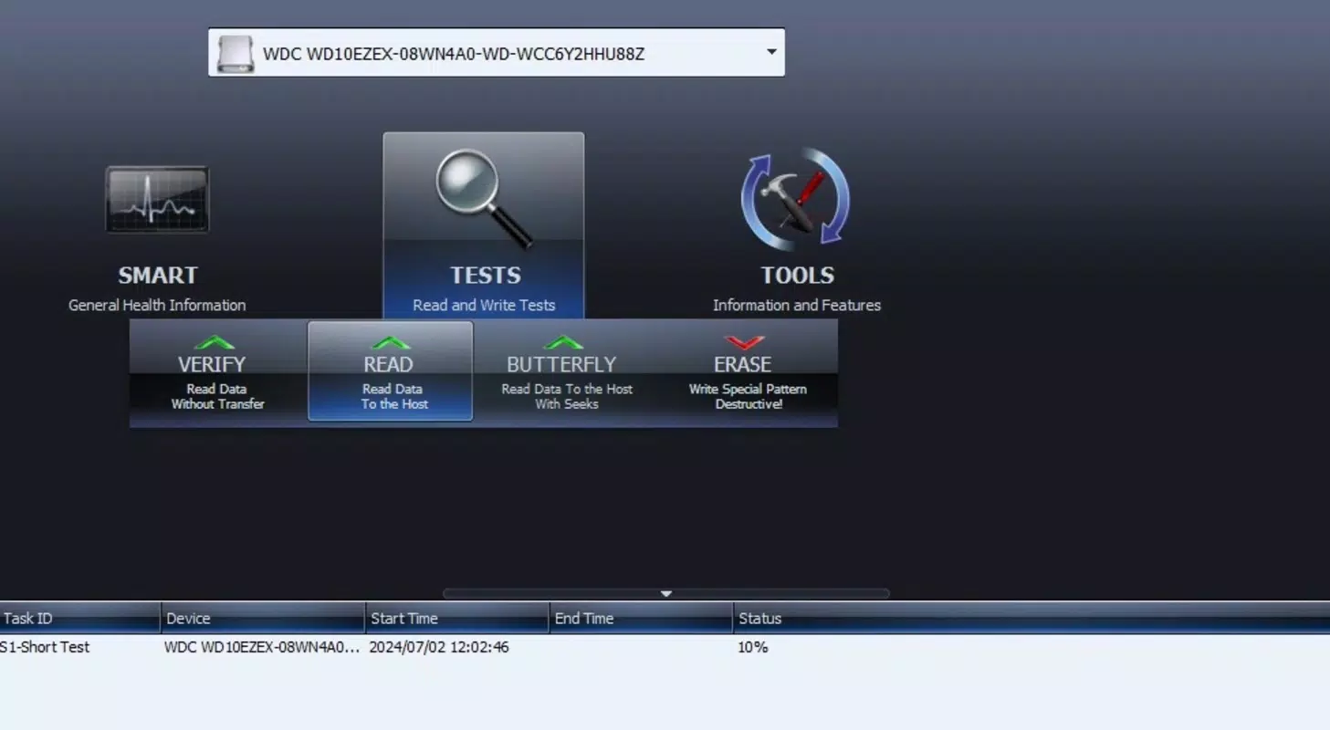
Task: Click the Read Data To the Host With Seeks text
Action: pyautogui.click(x=567, y=396)
